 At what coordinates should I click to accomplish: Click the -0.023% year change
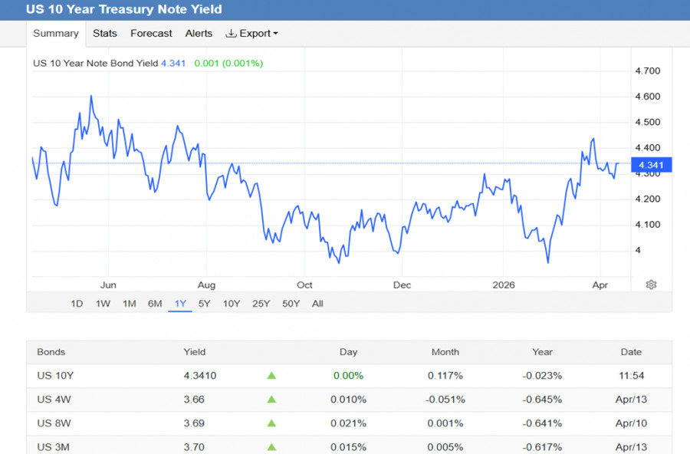542,376
